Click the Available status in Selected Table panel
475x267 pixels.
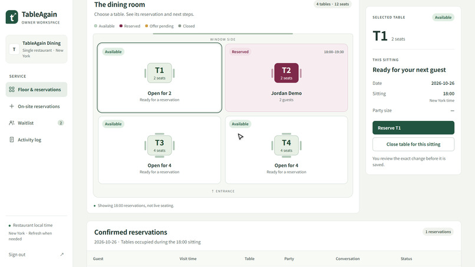point(443,17)
